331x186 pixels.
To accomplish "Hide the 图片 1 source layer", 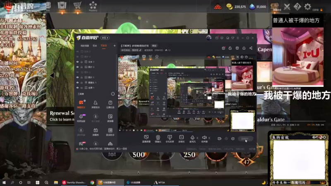I will (x=77, y=77).
